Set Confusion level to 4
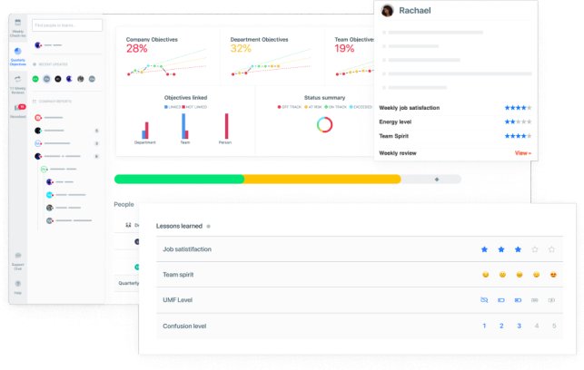Screen dimensions: 584x370 click(x=537, y=326)
